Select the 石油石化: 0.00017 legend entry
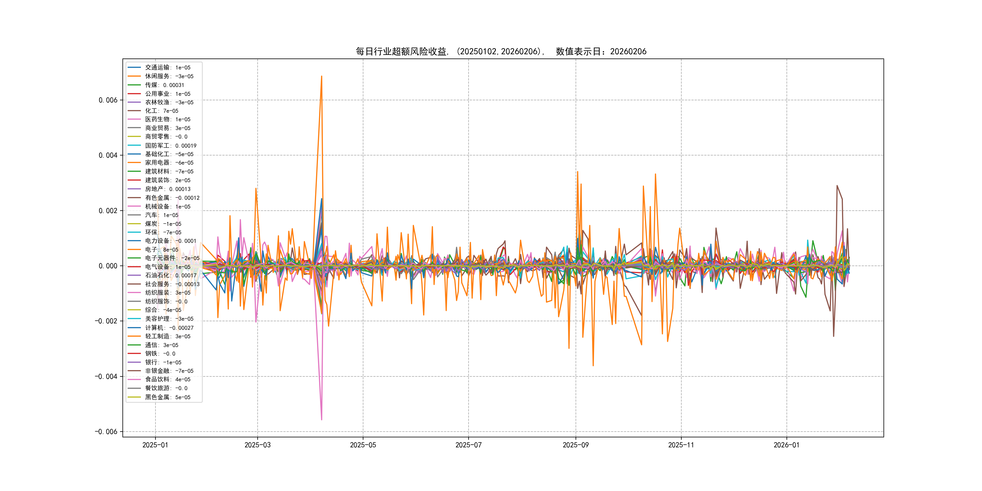Image resolution: width=982 pixels, height=491 pixels. tap(170, 275)
